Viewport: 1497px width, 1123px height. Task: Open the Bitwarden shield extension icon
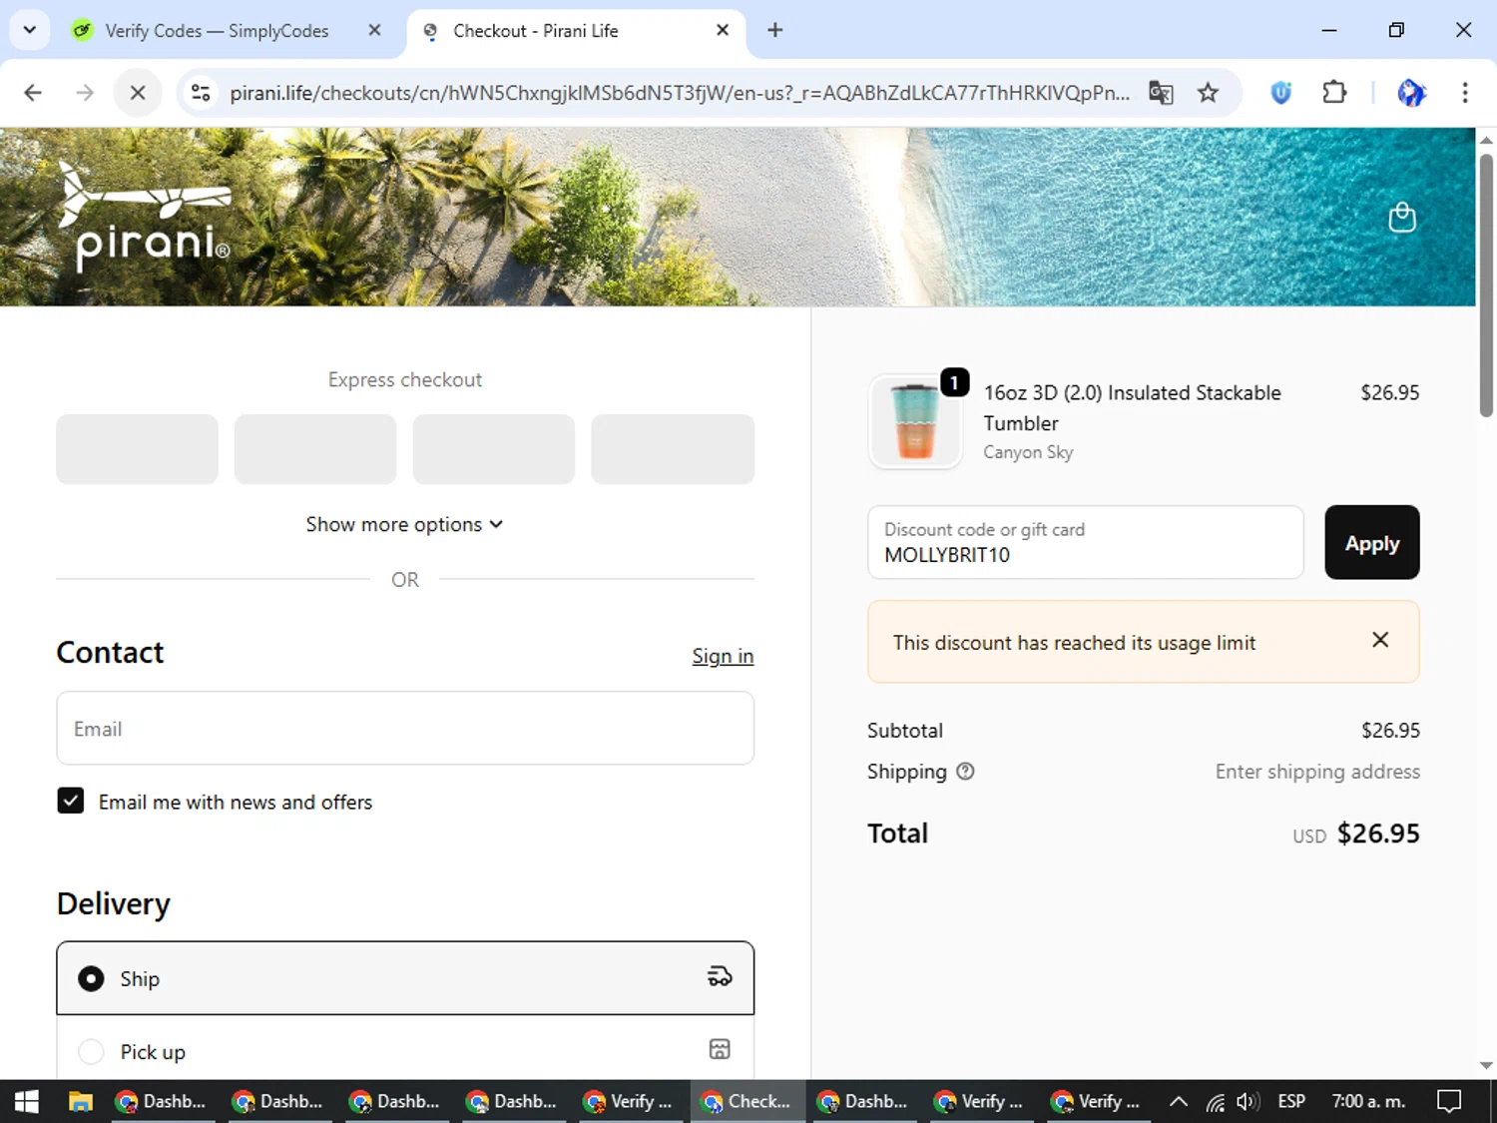tap(1281, 93)
